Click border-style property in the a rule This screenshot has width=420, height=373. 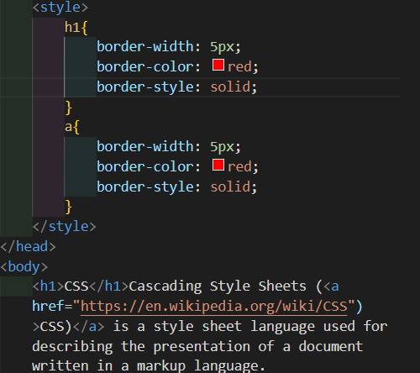click(x=145, y=186)
